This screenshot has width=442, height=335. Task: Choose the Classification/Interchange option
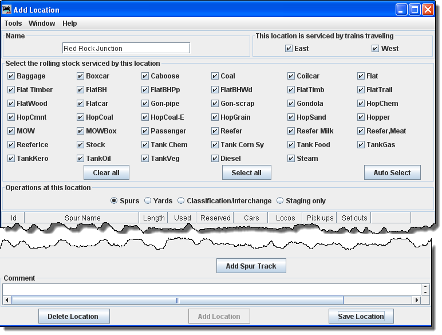[x=181, y=201]
